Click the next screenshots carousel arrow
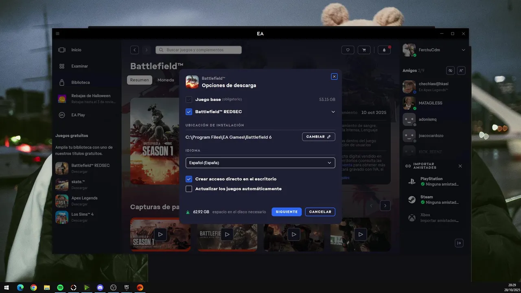This screenshot has height=293, width=521. click(x=385, y=206)
